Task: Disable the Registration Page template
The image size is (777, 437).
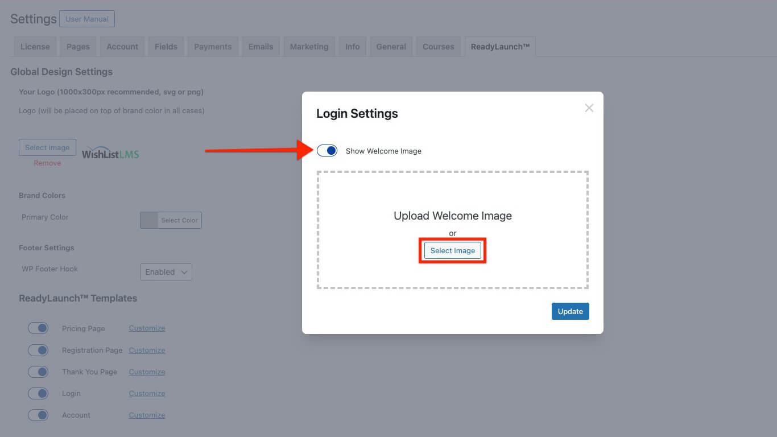Action: (x=38, y=350)
